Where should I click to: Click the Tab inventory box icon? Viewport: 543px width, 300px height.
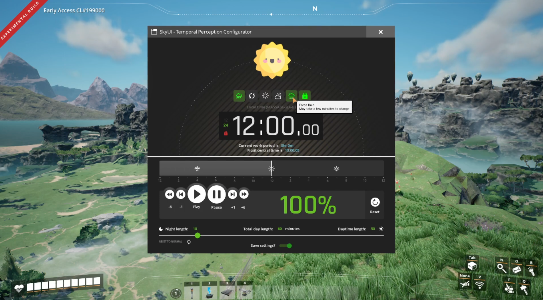pos(472,266)
